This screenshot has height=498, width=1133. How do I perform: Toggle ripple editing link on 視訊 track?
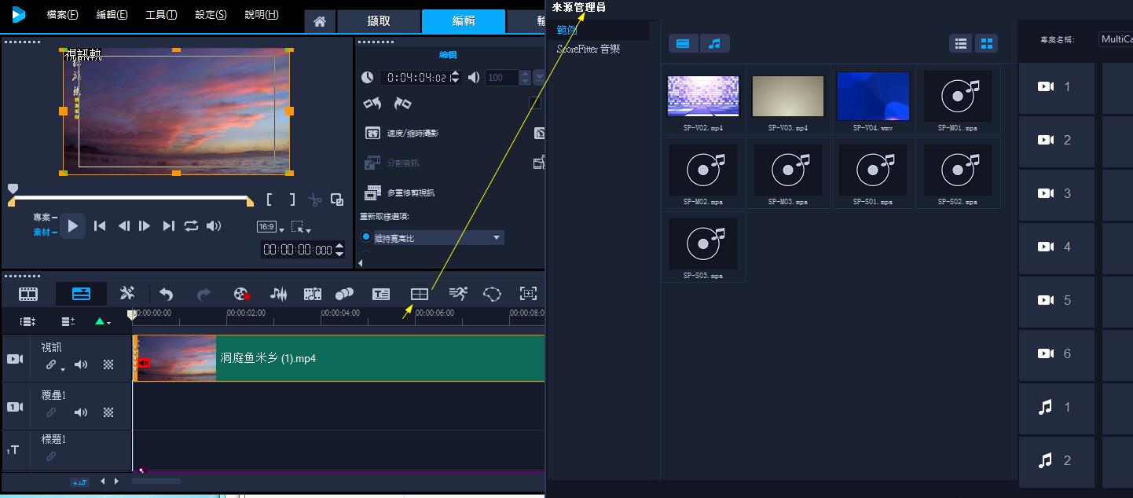[51, 364]
